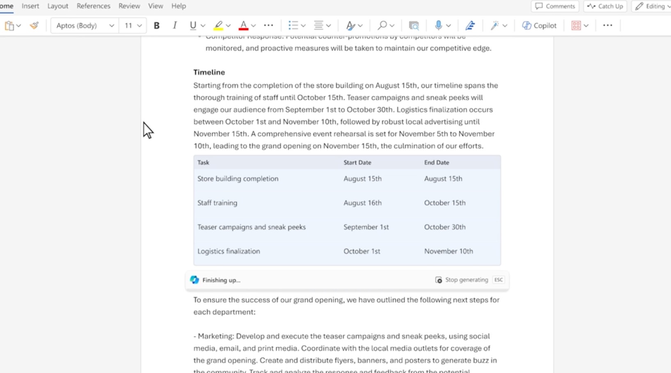Viewport: 671px width, 373px height.
Task: Expand Designer options dropdown arrow
Action: (505, 26)
